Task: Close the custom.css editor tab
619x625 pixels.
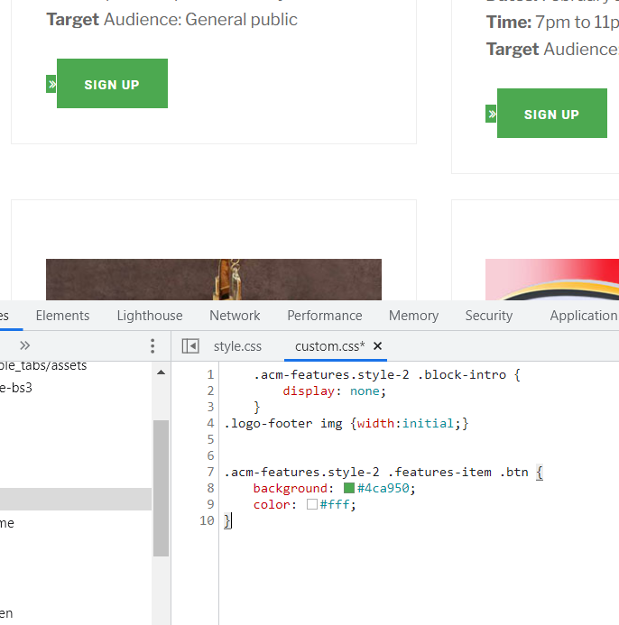Action: (x=378, y=346)
